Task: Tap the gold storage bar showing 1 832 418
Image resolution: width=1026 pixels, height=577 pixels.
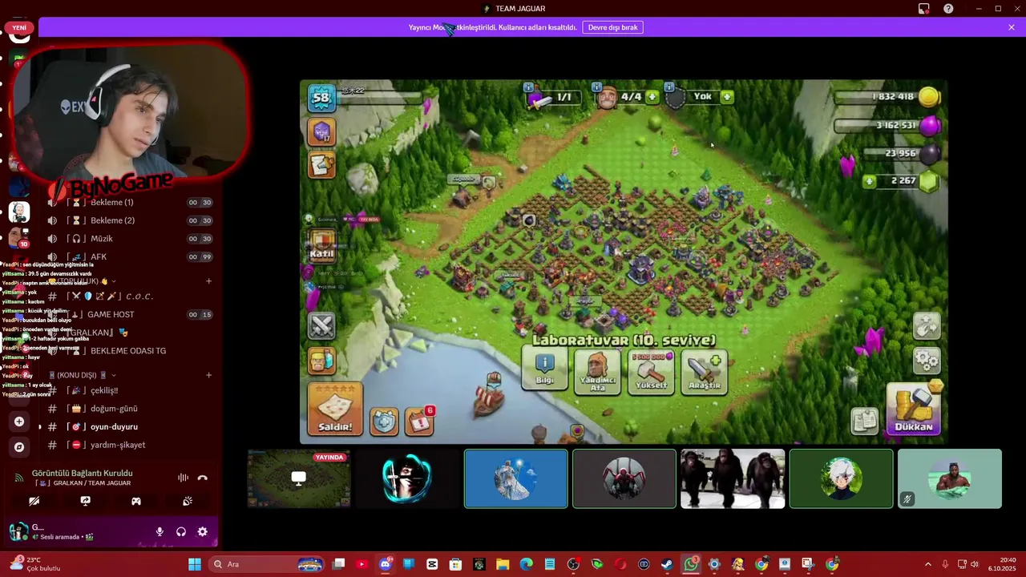Action: pos(888,97)
